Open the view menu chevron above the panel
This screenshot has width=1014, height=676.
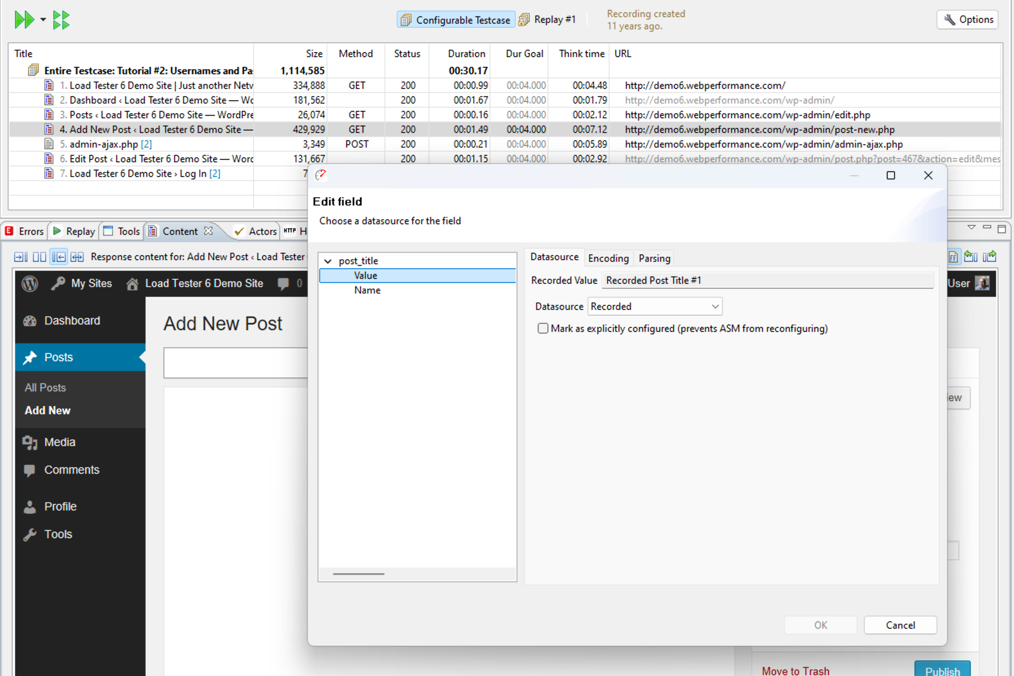tap(971, 227)
